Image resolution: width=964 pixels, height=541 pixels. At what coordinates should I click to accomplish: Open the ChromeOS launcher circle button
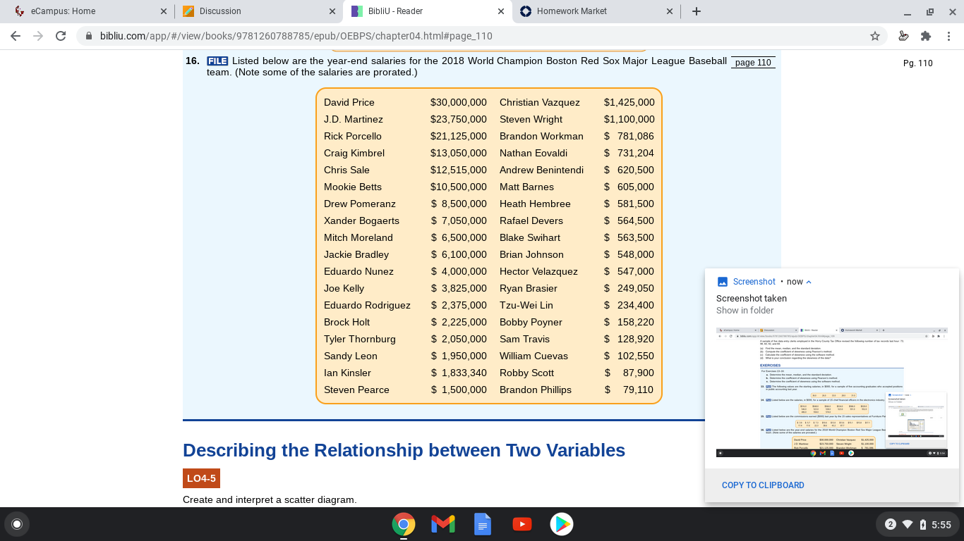click(x=17, y=524)
